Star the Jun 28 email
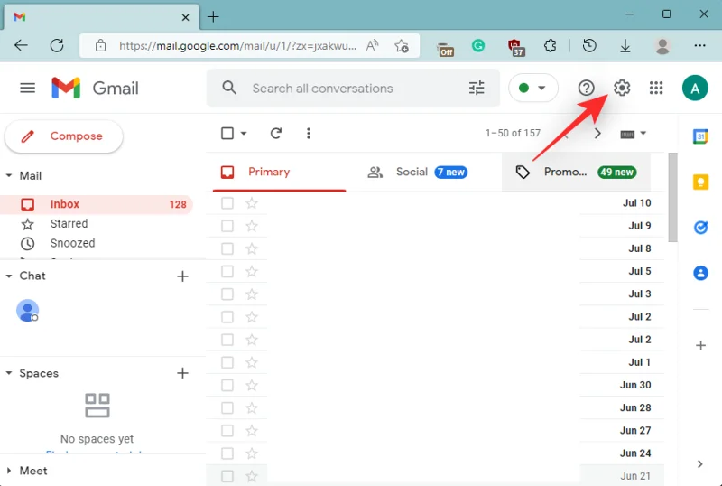The height and width of the screenshot is (486, 722). click(x=252, y=407)
